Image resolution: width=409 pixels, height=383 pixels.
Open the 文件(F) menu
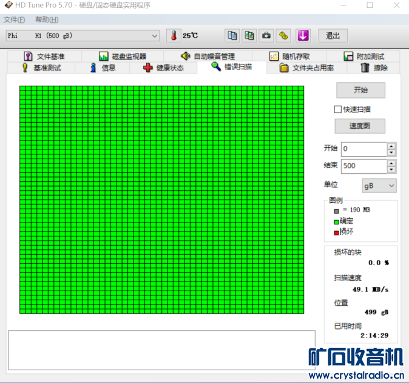point(15,19)
